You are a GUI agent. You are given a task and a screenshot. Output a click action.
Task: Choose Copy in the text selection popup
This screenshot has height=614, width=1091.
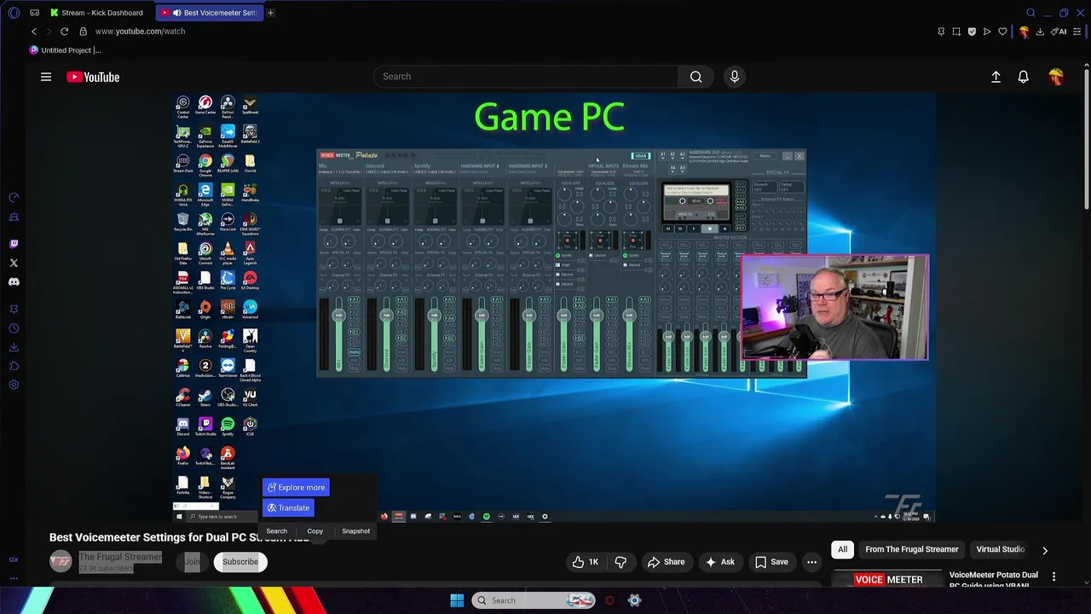tap(315, 531)
